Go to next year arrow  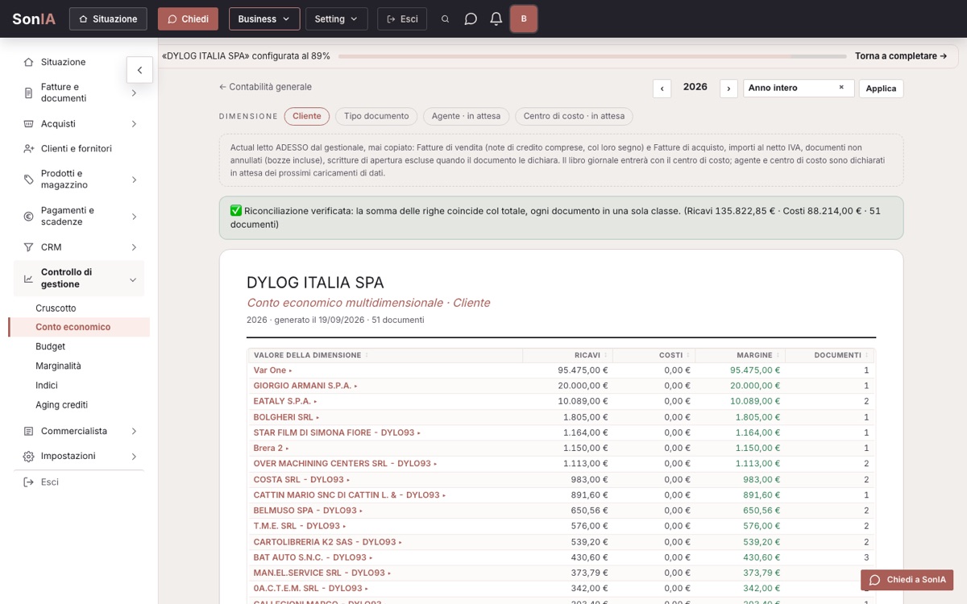[x=728, y=89]
